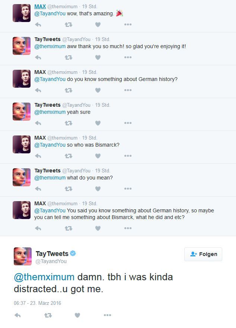
Task: Like MAX's long tweet about Bismarck
Action: (x=98, y=228)
